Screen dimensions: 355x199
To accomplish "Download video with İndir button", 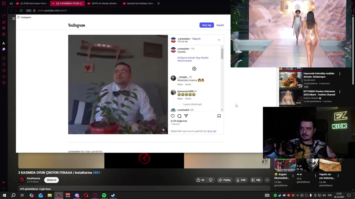I will click(x=241, y=180).
